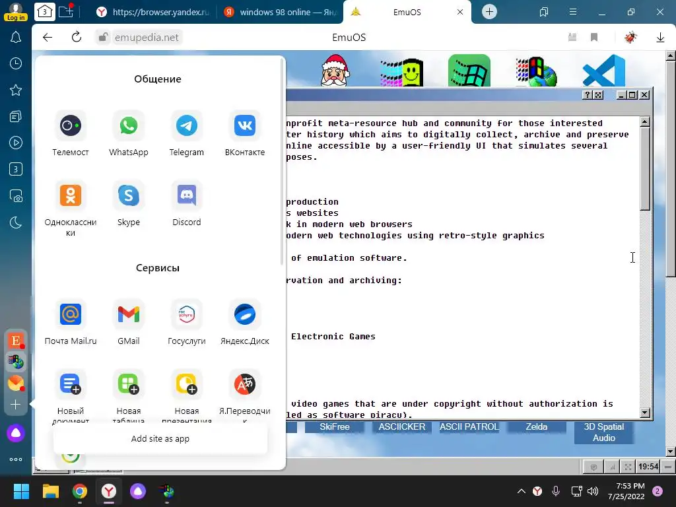Open Windows Start menu
Screen dimensions: 676x507
click(x=21, y=491)
